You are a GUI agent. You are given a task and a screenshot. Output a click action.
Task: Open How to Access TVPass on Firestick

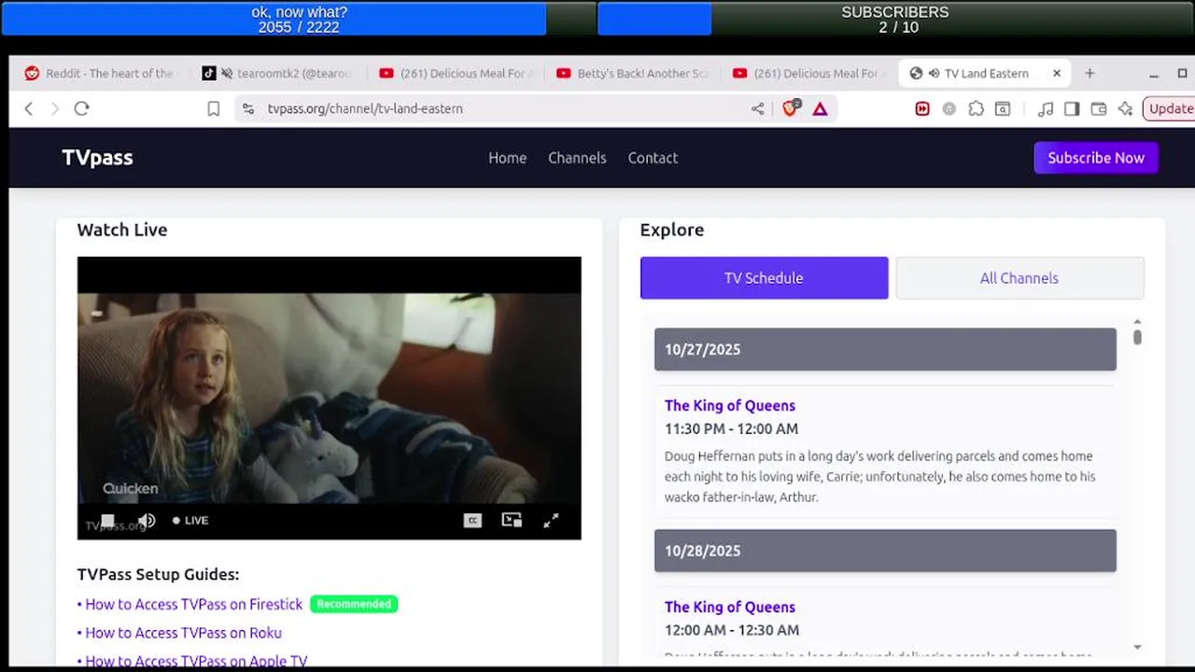click(x=193, y=604)
